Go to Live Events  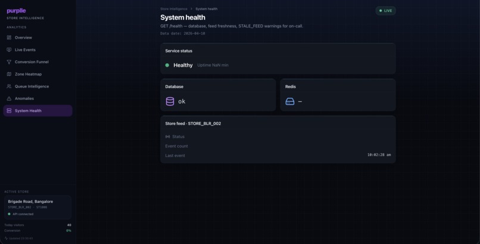38,50
